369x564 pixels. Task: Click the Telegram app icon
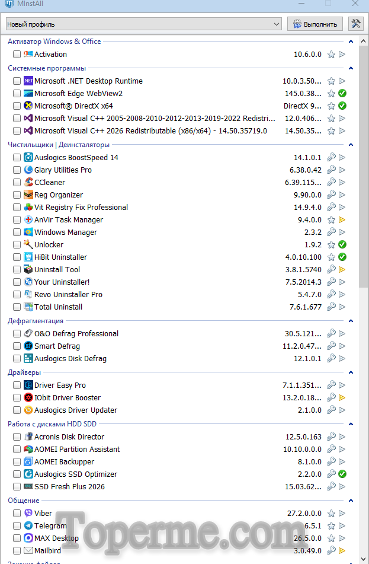(28, 526)
